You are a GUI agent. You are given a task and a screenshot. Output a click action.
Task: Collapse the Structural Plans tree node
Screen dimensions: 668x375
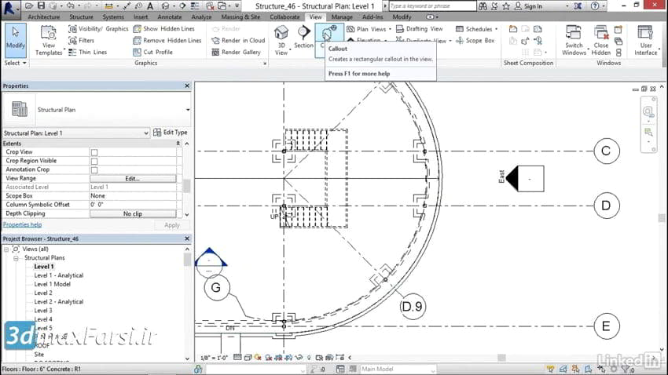[x=17, y=258]
